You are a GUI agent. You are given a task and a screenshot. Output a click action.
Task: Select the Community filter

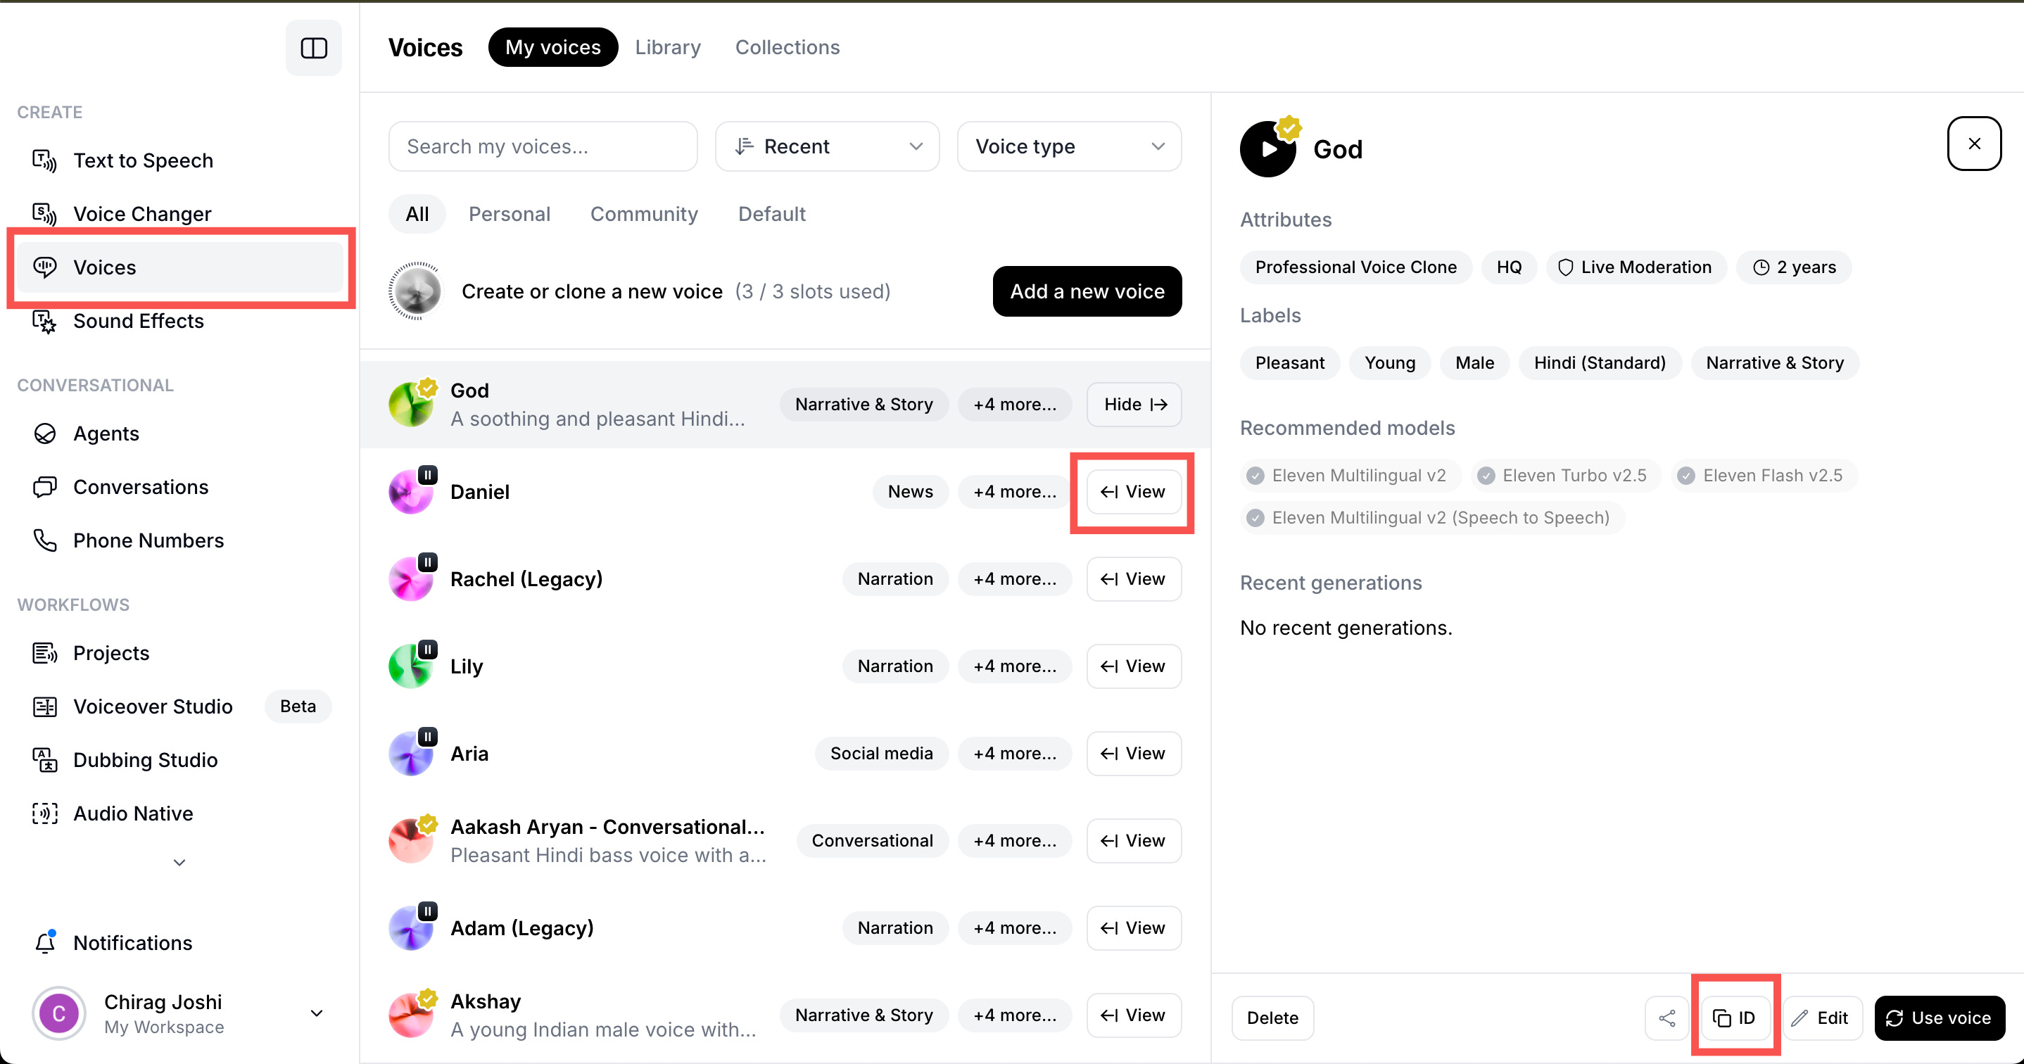(x=643, y=213)
